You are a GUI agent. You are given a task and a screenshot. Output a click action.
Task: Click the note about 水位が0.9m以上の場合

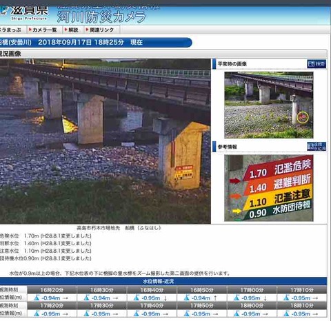[x=120, y=273]
